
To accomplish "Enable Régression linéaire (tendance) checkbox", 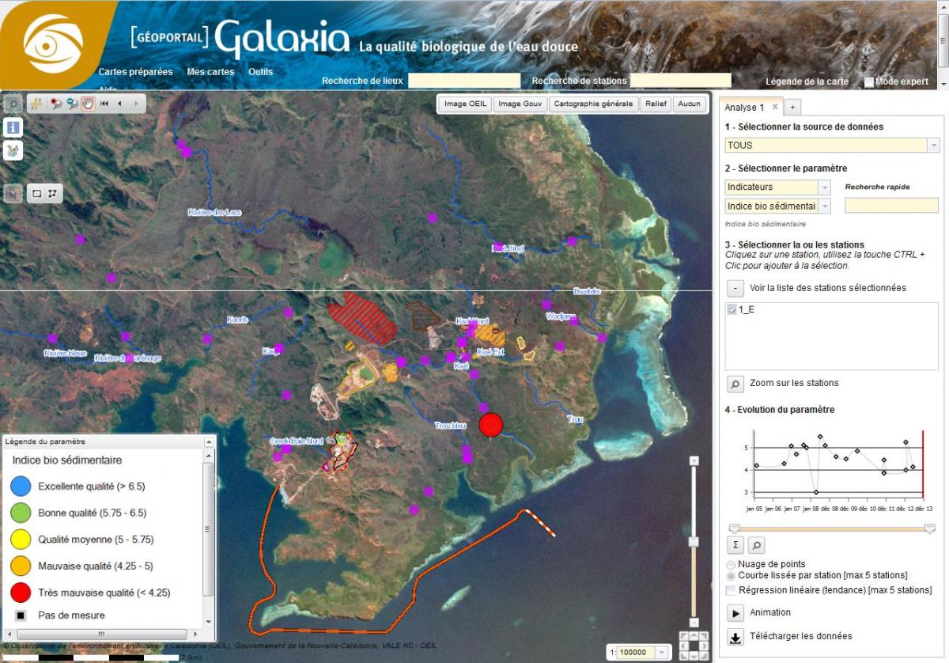I will (731, 590).
